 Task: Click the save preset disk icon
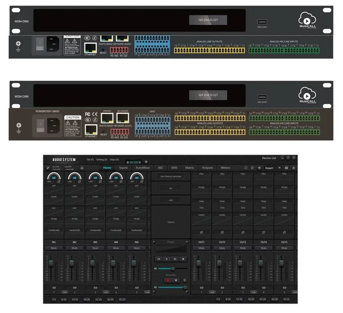[x=286, y=168]
